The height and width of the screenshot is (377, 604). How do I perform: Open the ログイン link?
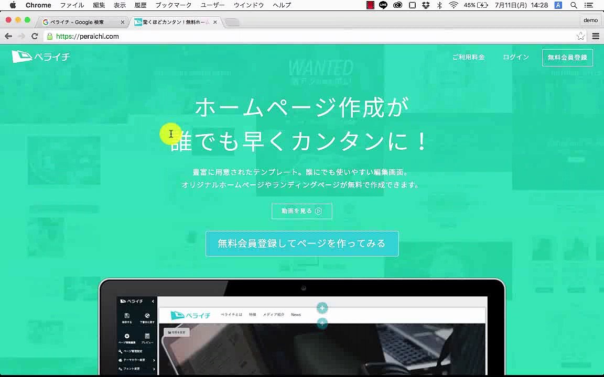pos(516,57)
